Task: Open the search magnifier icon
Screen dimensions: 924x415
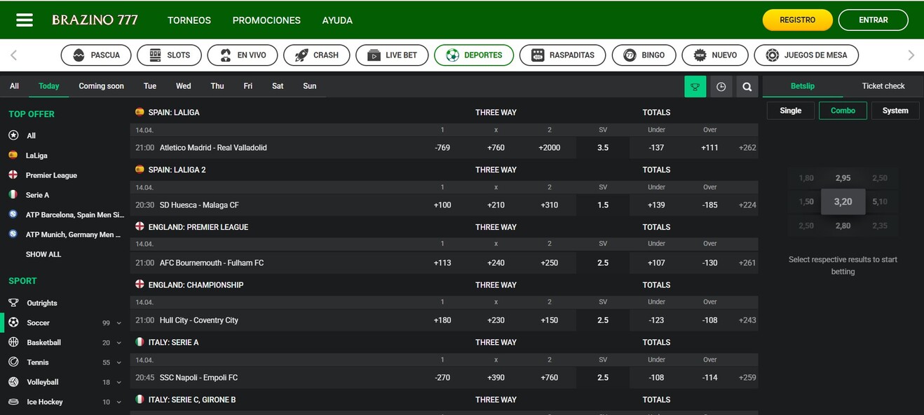Action: click(747, 86)
